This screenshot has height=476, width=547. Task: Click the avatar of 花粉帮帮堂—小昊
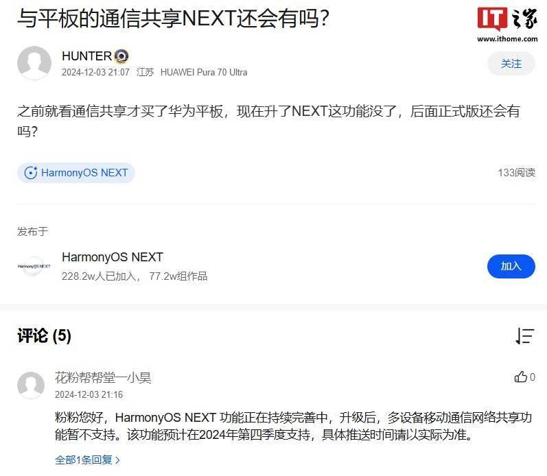coord(31,385)
